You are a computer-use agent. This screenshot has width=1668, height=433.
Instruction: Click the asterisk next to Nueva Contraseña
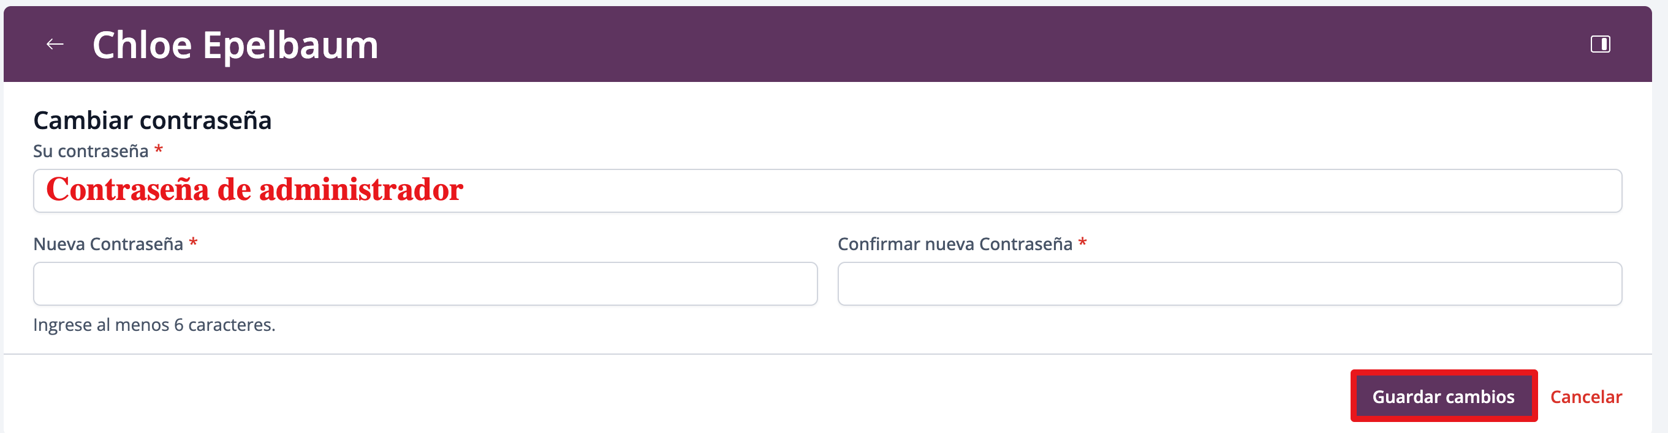pos(193,243)
